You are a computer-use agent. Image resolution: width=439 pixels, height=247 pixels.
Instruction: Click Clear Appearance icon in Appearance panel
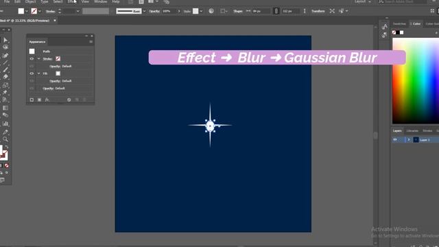tap(69, 99)
